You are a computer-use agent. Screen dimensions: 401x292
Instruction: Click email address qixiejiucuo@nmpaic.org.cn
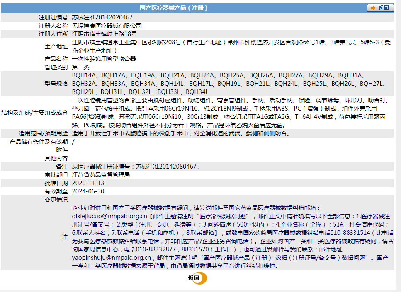click(109, 216)
